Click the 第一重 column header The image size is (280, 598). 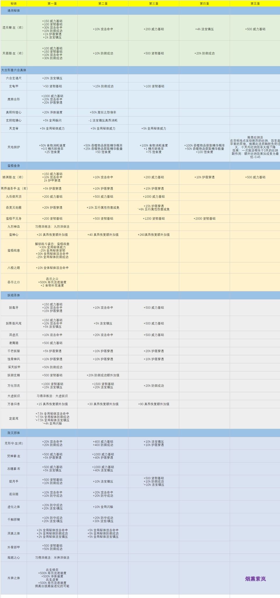[x=52, y=4]
